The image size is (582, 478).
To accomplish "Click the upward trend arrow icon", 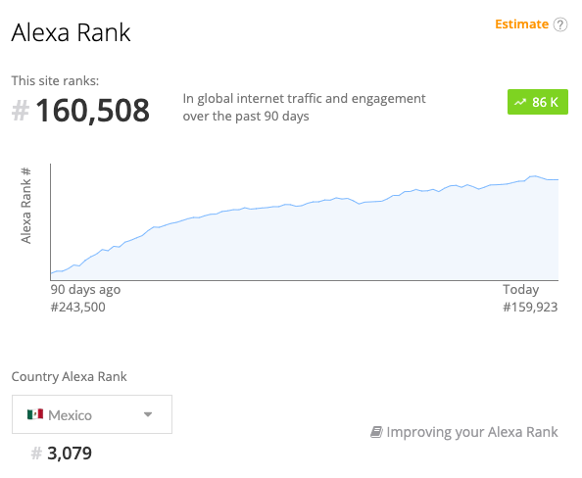I will pos(520,102).
